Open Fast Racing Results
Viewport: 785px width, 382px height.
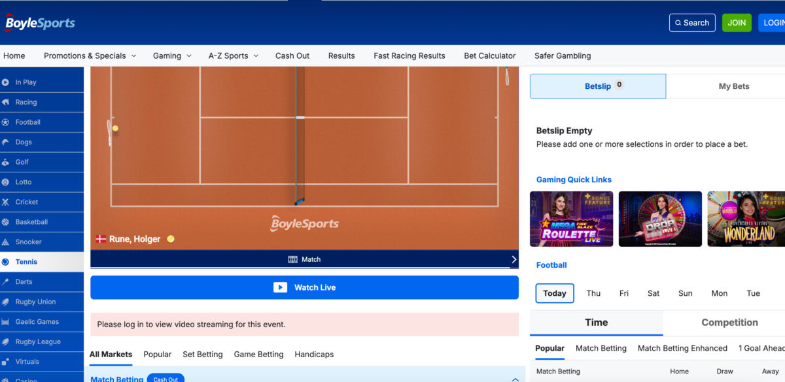point(410,56)
